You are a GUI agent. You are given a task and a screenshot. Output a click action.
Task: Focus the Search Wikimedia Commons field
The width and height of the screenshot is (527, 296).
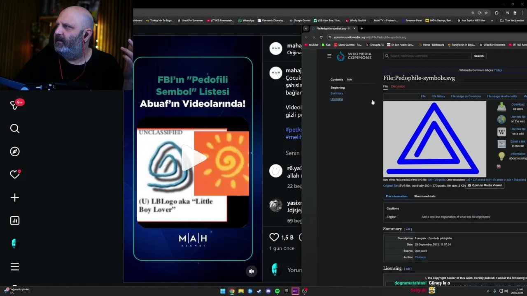427,56
